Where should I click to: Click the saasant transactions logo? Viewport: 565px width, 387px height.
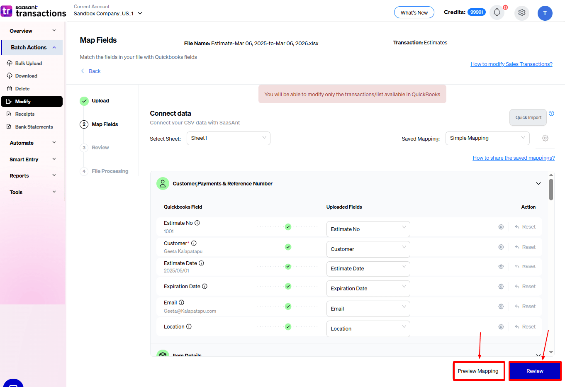(x=33, y=11)
